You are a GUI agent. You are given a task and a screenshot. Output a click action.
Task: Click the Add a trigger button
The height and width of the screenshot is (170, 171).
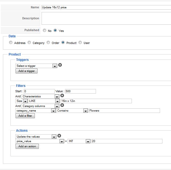pyautogui.click(x=27, y=71)
